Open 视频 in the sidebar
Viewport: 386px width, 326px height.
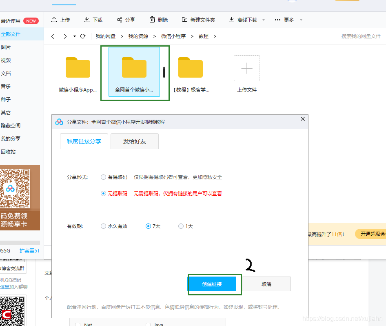pos(22,60)
